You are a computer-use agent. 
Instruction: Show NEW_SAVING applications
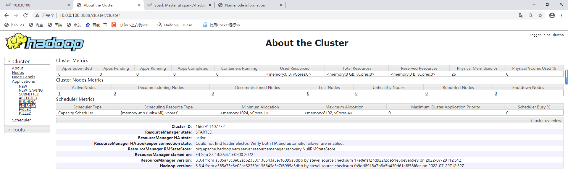pyautogui.click(x=31, y=90)
